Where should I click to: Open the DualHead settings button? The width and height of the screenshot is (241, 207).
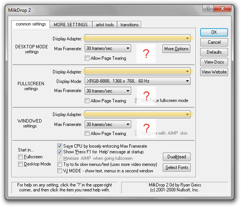(x=176, y=157)
